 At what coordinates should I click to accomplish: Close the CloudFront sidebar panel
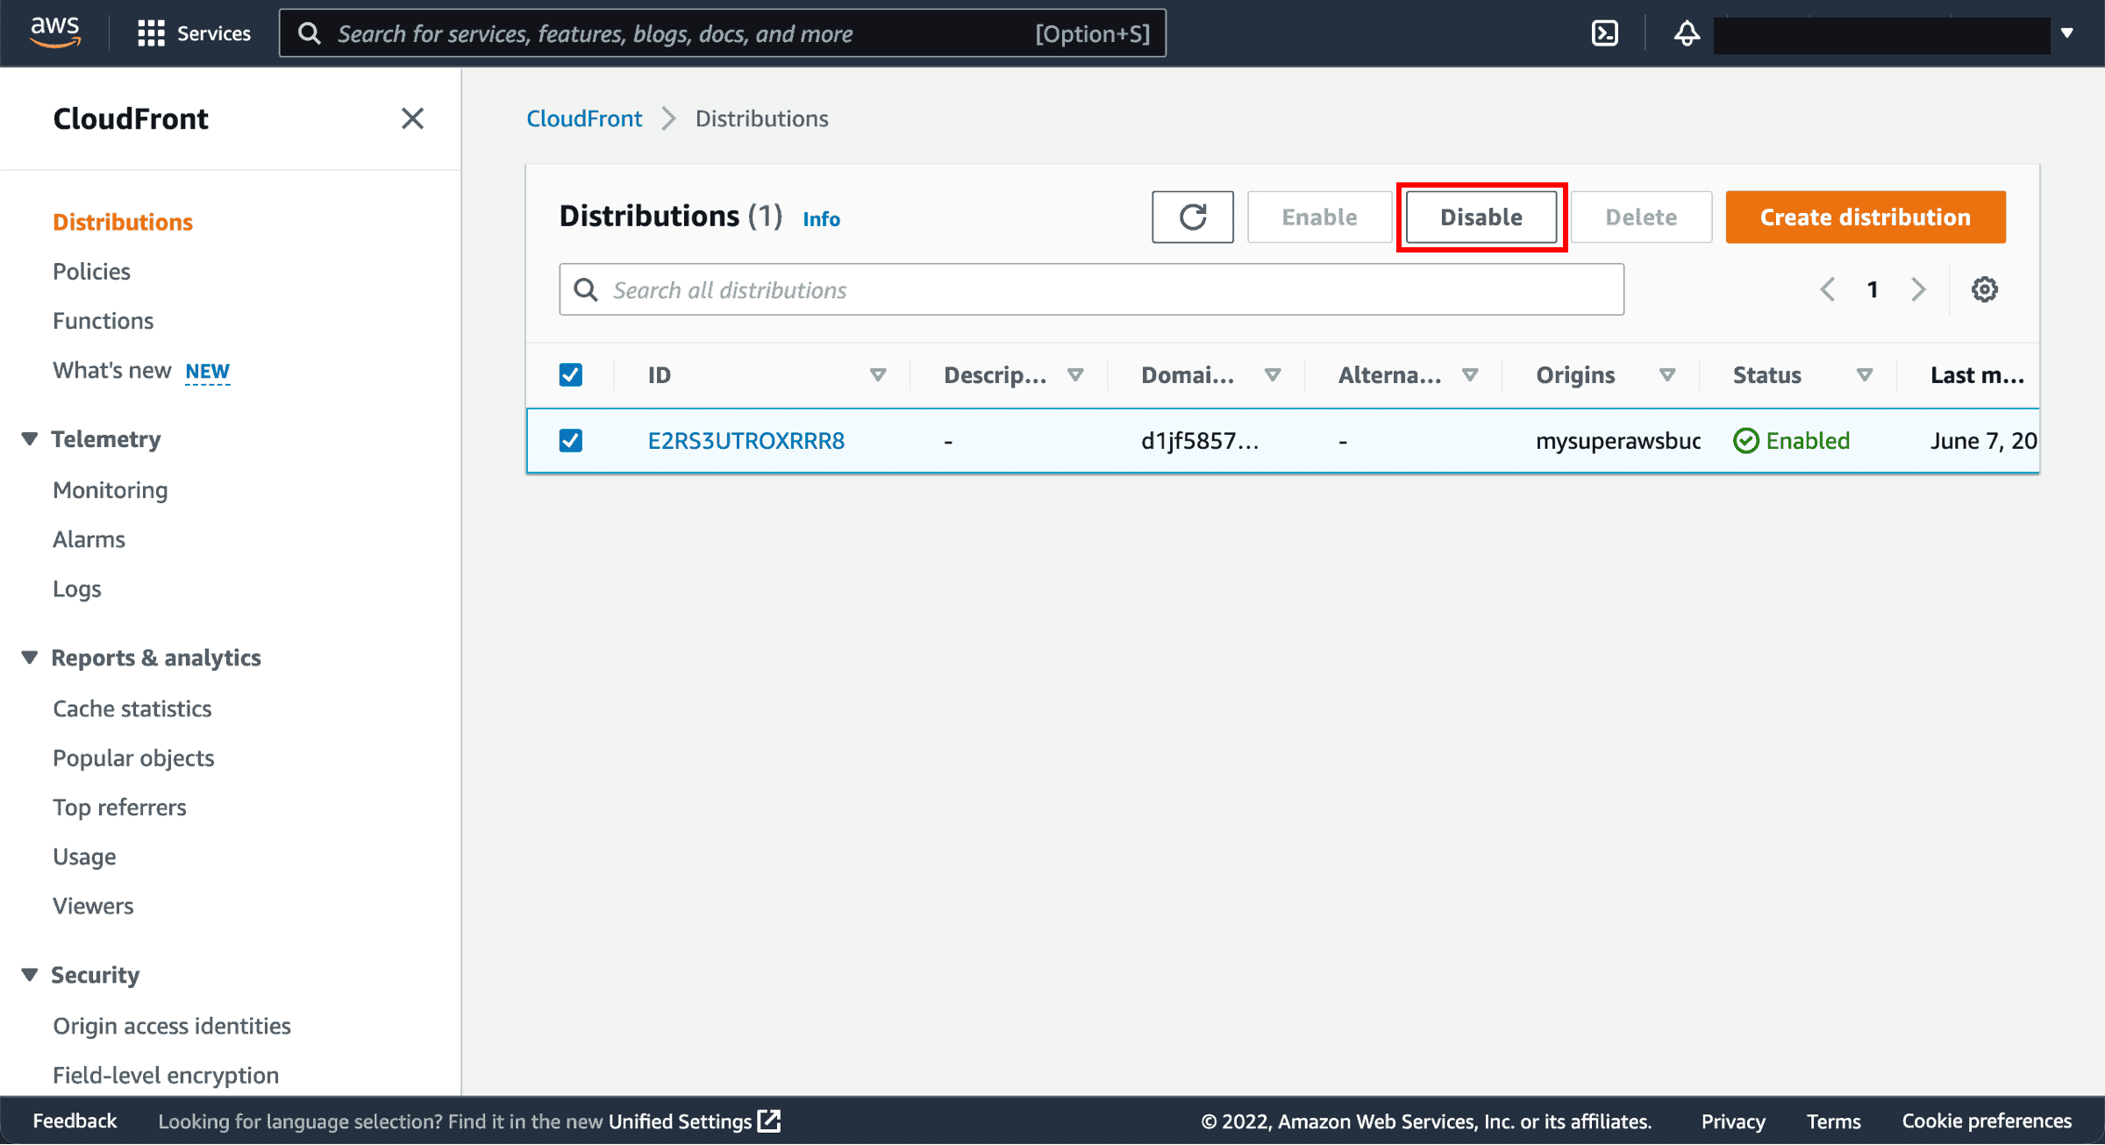pos(412,118)
